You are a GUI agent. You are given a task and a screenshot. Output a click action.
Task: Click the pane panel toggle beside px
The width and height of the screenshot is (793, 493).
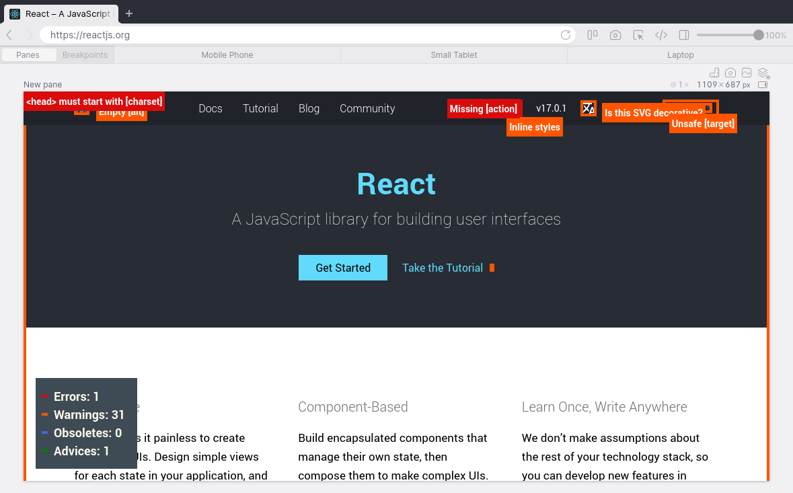[763, 85]
